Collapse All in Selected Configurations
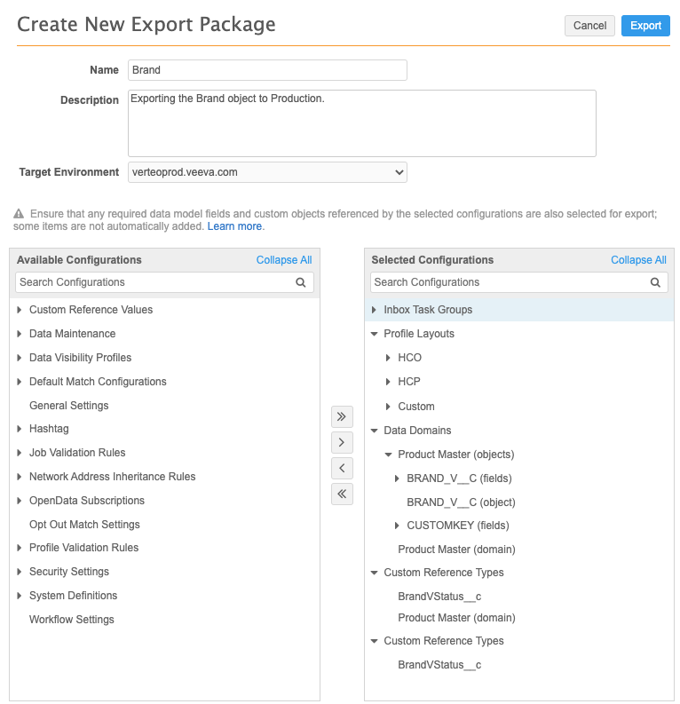This screenshot has height=704, width=680. tap(638, 260)
